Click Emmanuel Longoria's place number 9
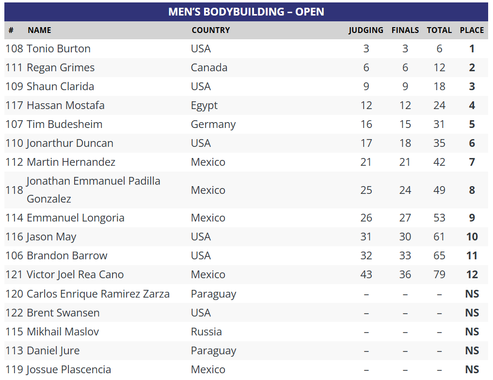Screen dimensions: 493x380 [472, 218]
